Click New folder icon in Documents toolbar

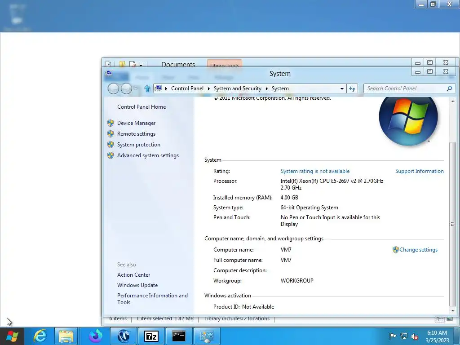click(122, 64)
